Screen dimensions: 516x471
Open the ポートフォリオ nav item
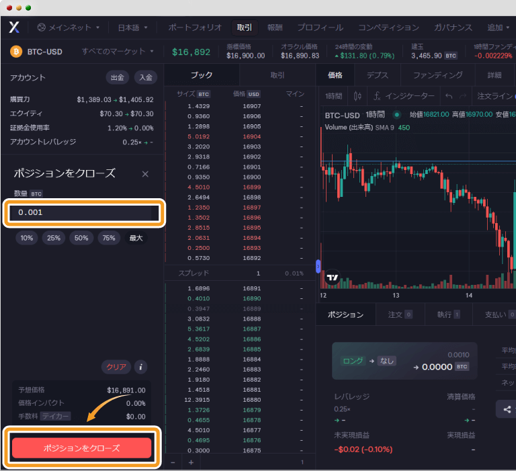[195, 28]
